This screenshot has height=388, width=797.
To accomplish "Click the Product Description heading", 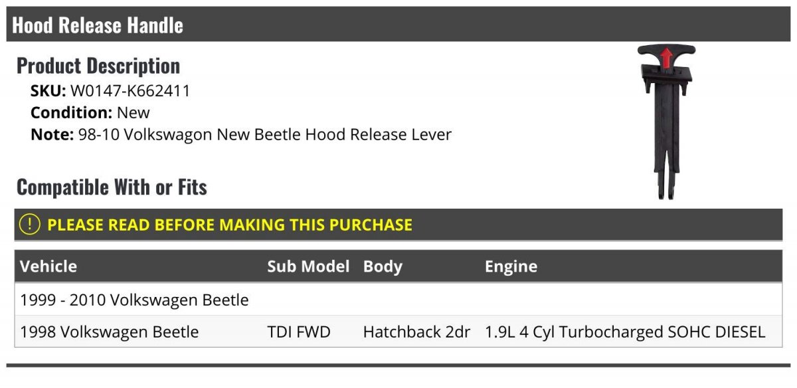I will point(98,66).
